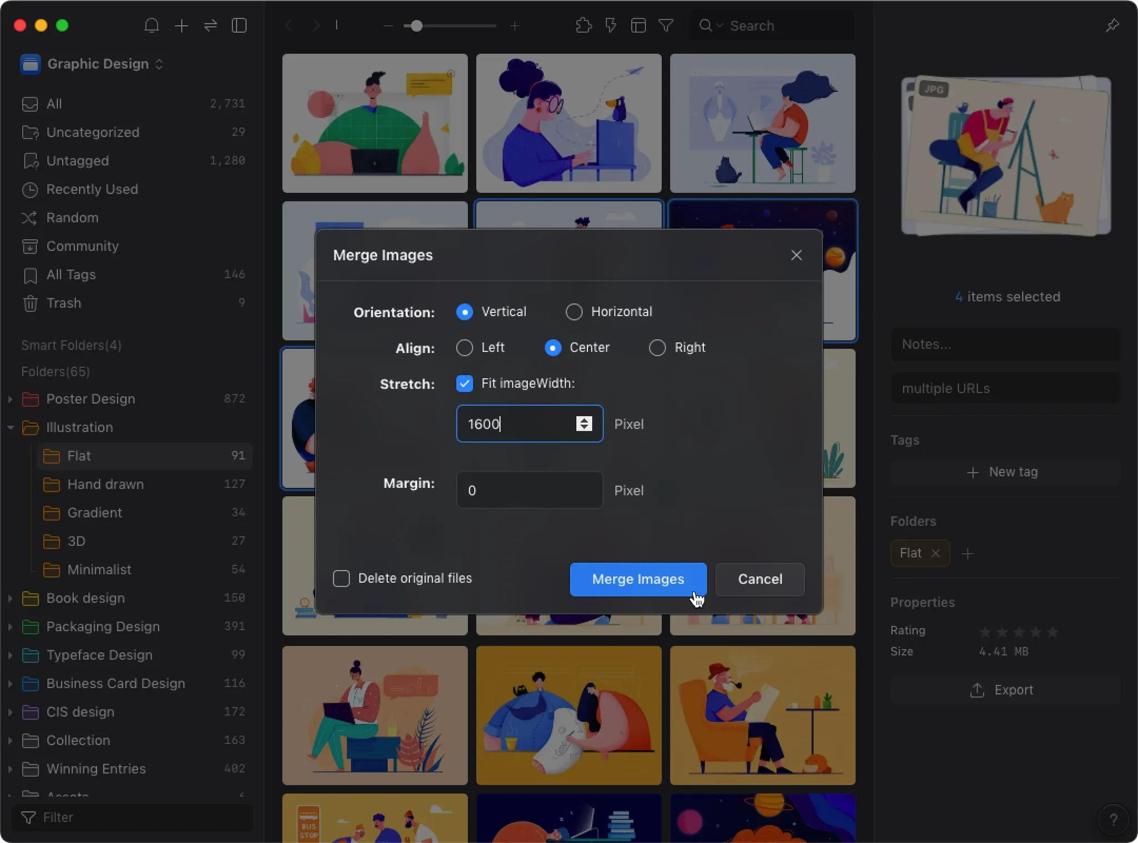Collapse the Illustration folder

pyautogui.click(x=10, y=427)
